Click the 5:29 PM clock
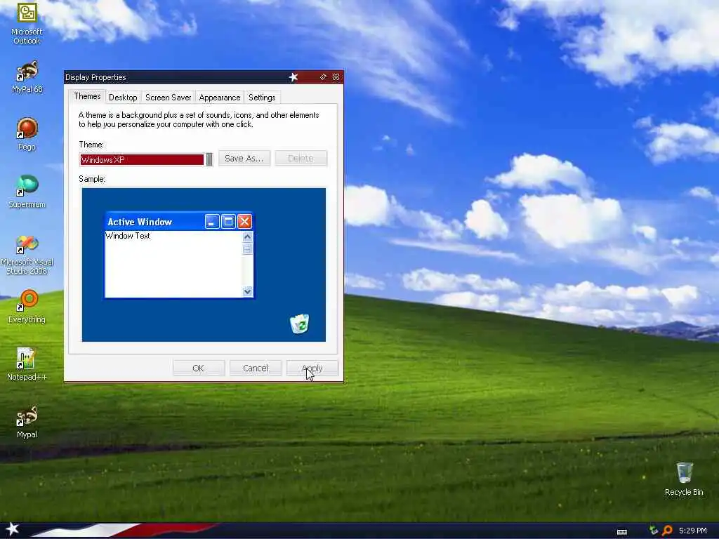Image resolution: width=719 pixels, height=539 pixels. (x=692, y=531)
